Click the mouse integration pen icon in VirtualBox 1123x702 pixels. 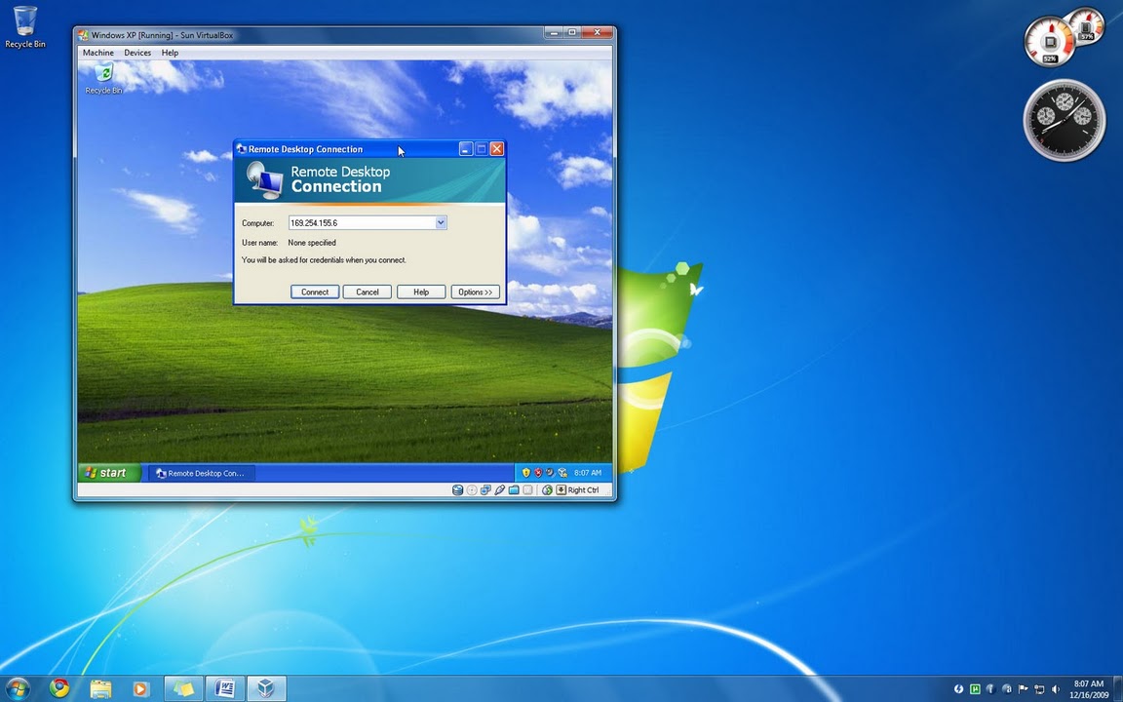coord(499,490)
